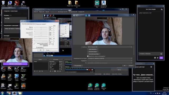This screenshot has width=169, height=95.
Task: Check 'Выключать, когда не показывается' checkbox
Action: coord(88,56)
